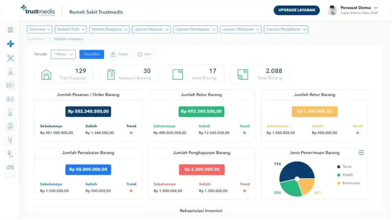Image resolution: width=392 pixels, height=220 pixels.
Task: Open the Perawat Demo user dropdown
Action: 376,8
